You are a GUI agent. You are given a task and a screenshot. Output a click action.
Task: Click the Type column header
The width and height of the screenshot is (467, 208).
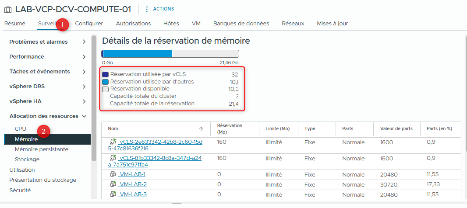coord(310,128)
